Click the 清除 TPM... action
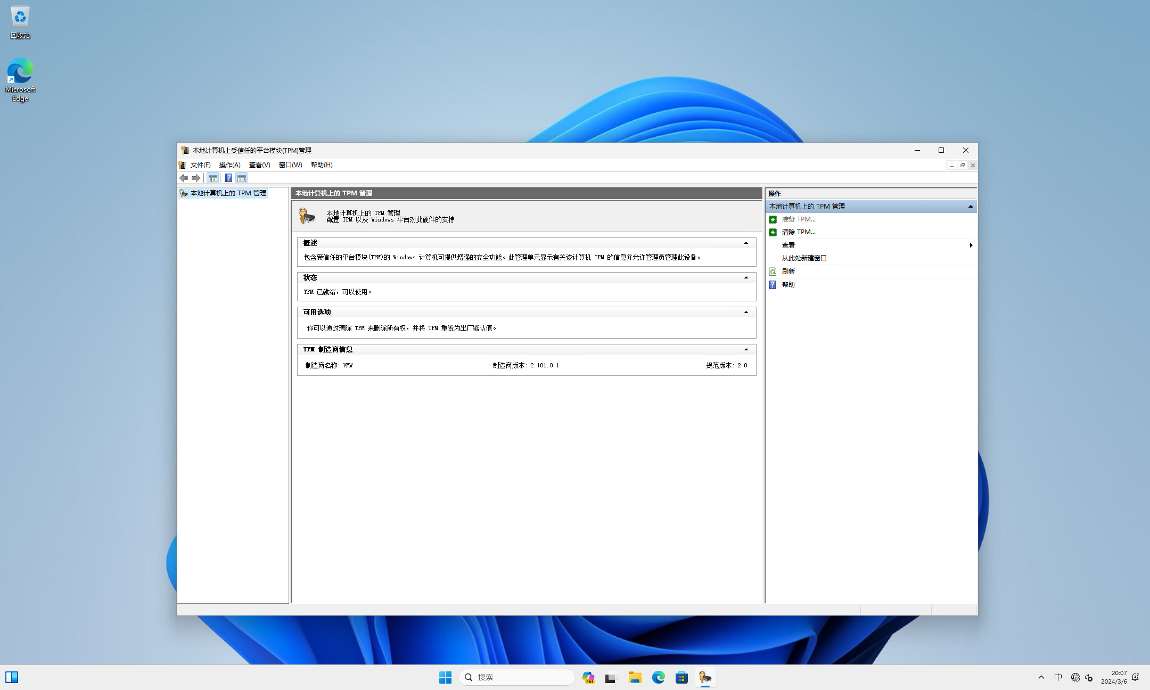This screenshot has width=1150, height=690. [799, 232]
